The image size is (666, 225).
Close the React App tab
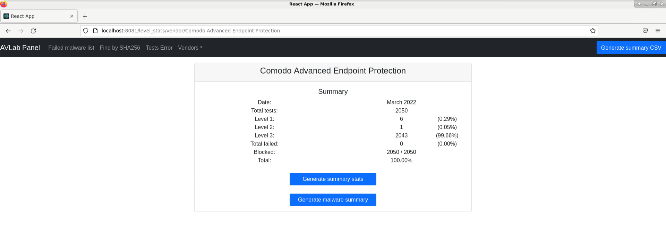pyautogui.click(x=72, y=16)
